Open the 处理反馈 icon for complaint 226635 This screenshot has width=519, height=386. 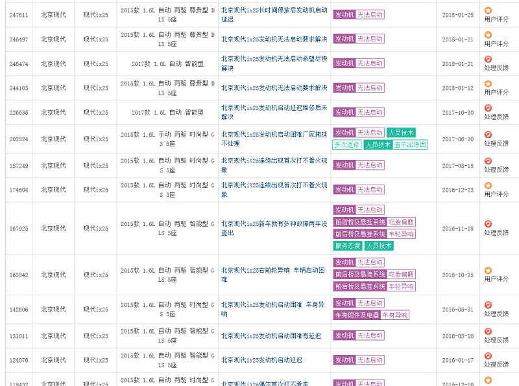pos(488,108)
